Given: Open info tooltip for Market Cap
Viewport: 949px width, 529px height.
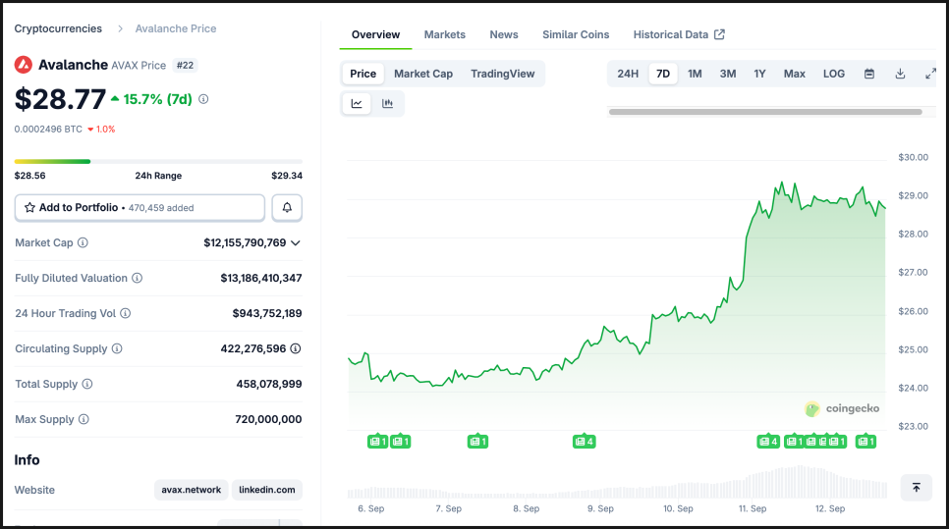Looking at the screenshot, I should click(x=83, y=242).
